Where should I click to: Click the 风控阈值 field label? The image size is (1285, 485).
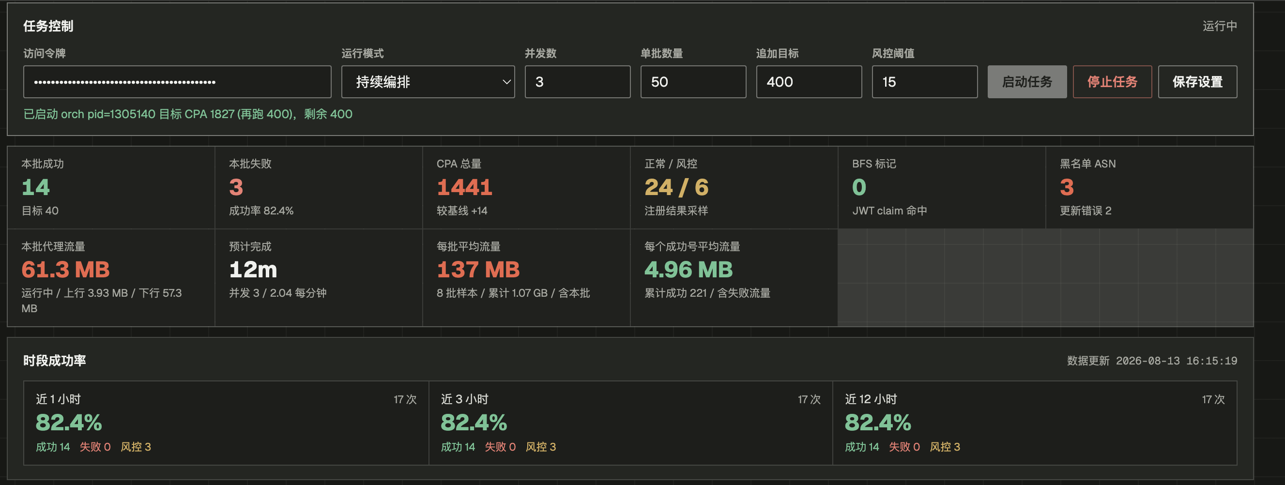pos(893,53)
